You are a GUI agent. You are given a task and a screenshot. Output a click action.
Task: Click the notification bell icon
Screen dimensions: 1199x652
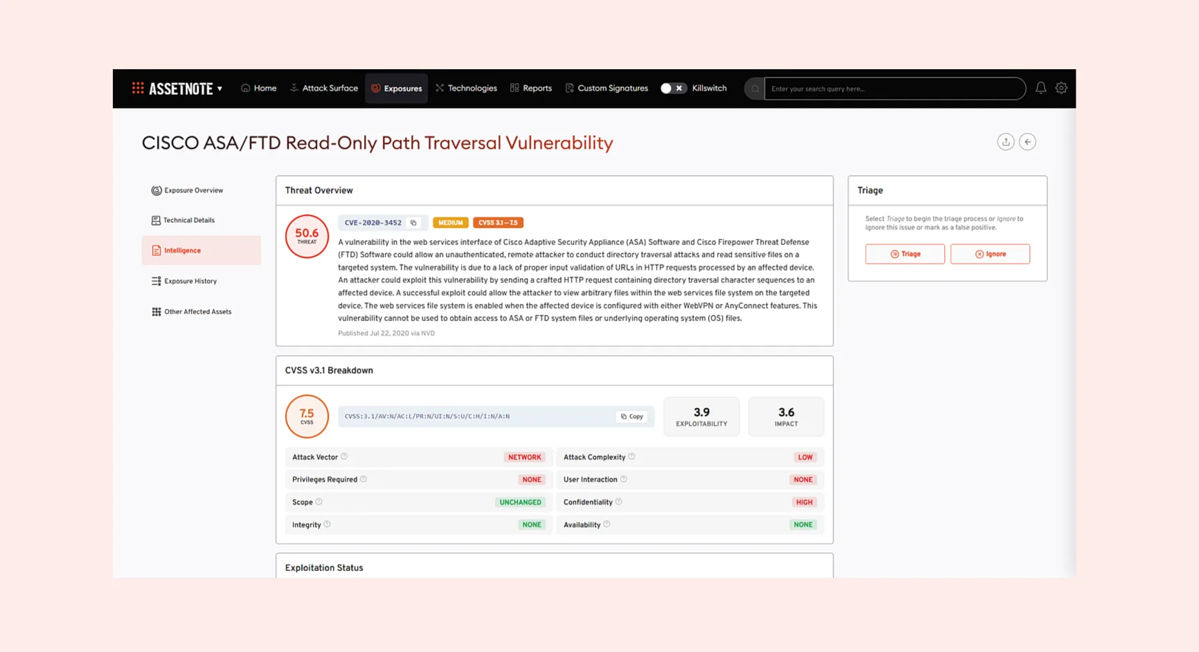point(1040,88)
